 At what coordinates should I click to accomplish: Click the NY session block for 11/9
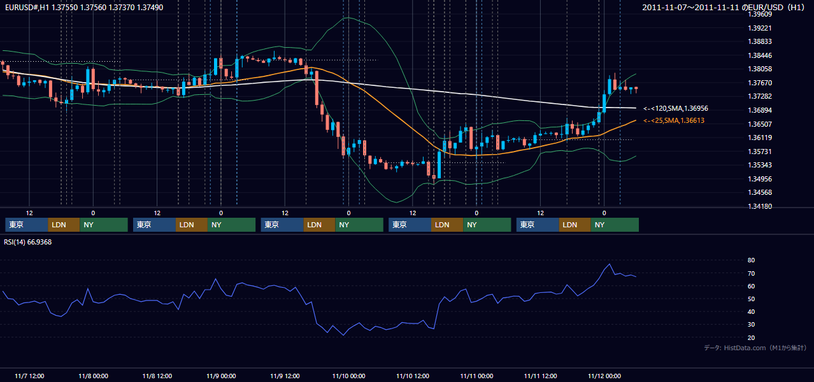[x=359, y=225]
